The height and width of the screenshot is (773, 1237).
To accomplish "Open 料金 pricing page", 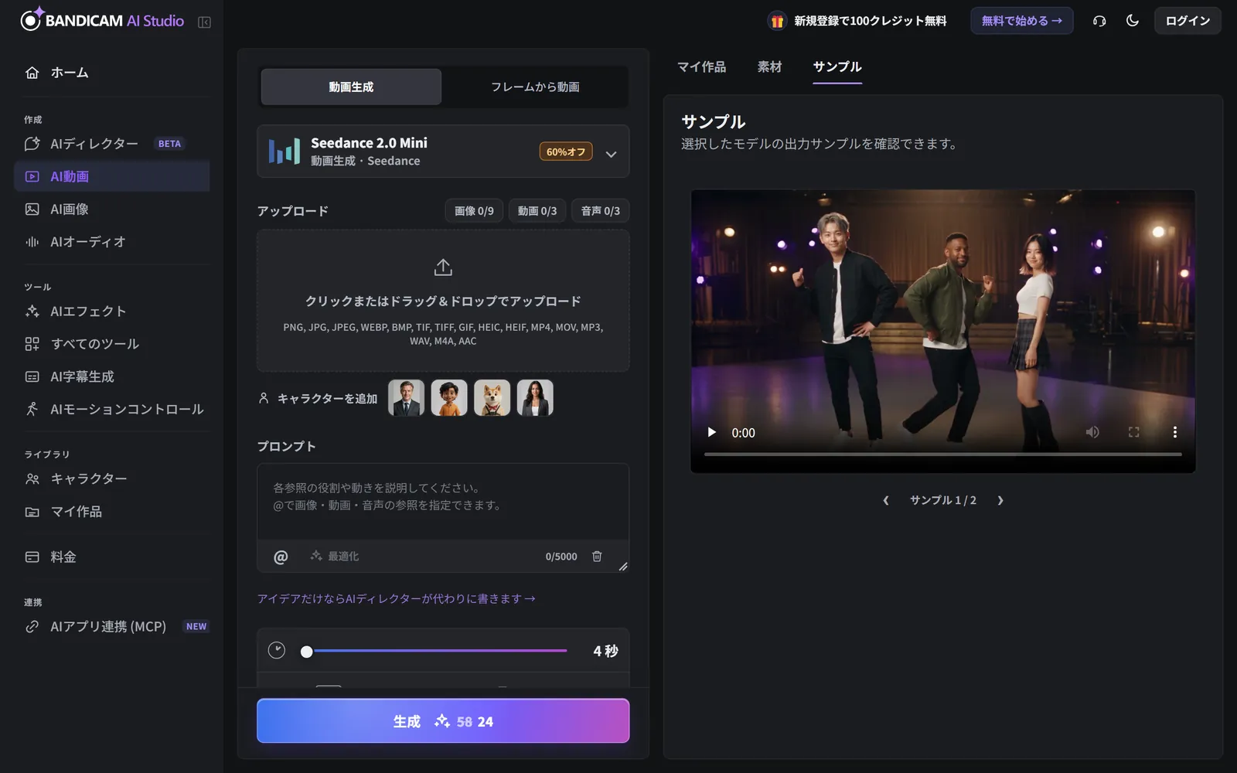I will (112, 557).
